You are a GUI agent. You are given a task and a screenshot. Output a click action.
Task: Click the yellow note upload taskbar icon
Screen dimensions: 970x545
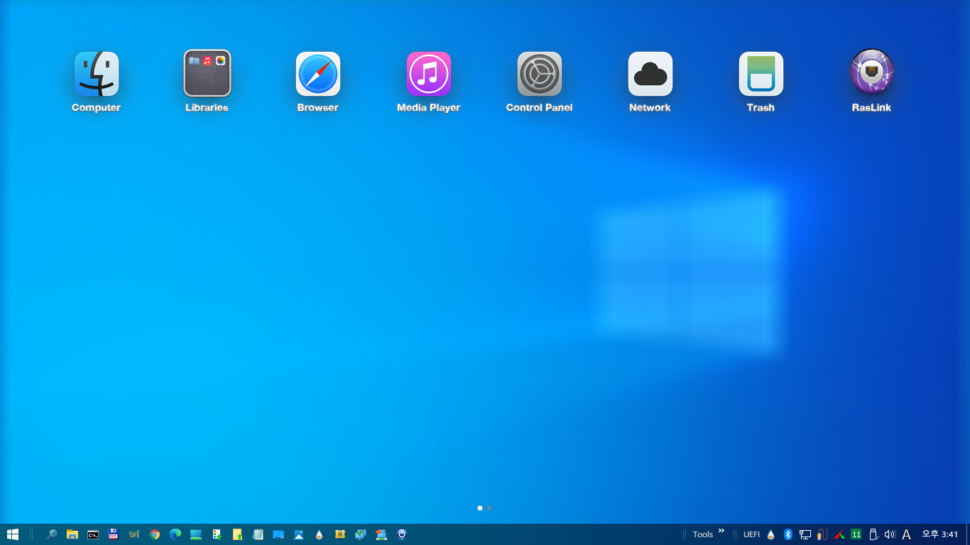(x=237, y=534)
